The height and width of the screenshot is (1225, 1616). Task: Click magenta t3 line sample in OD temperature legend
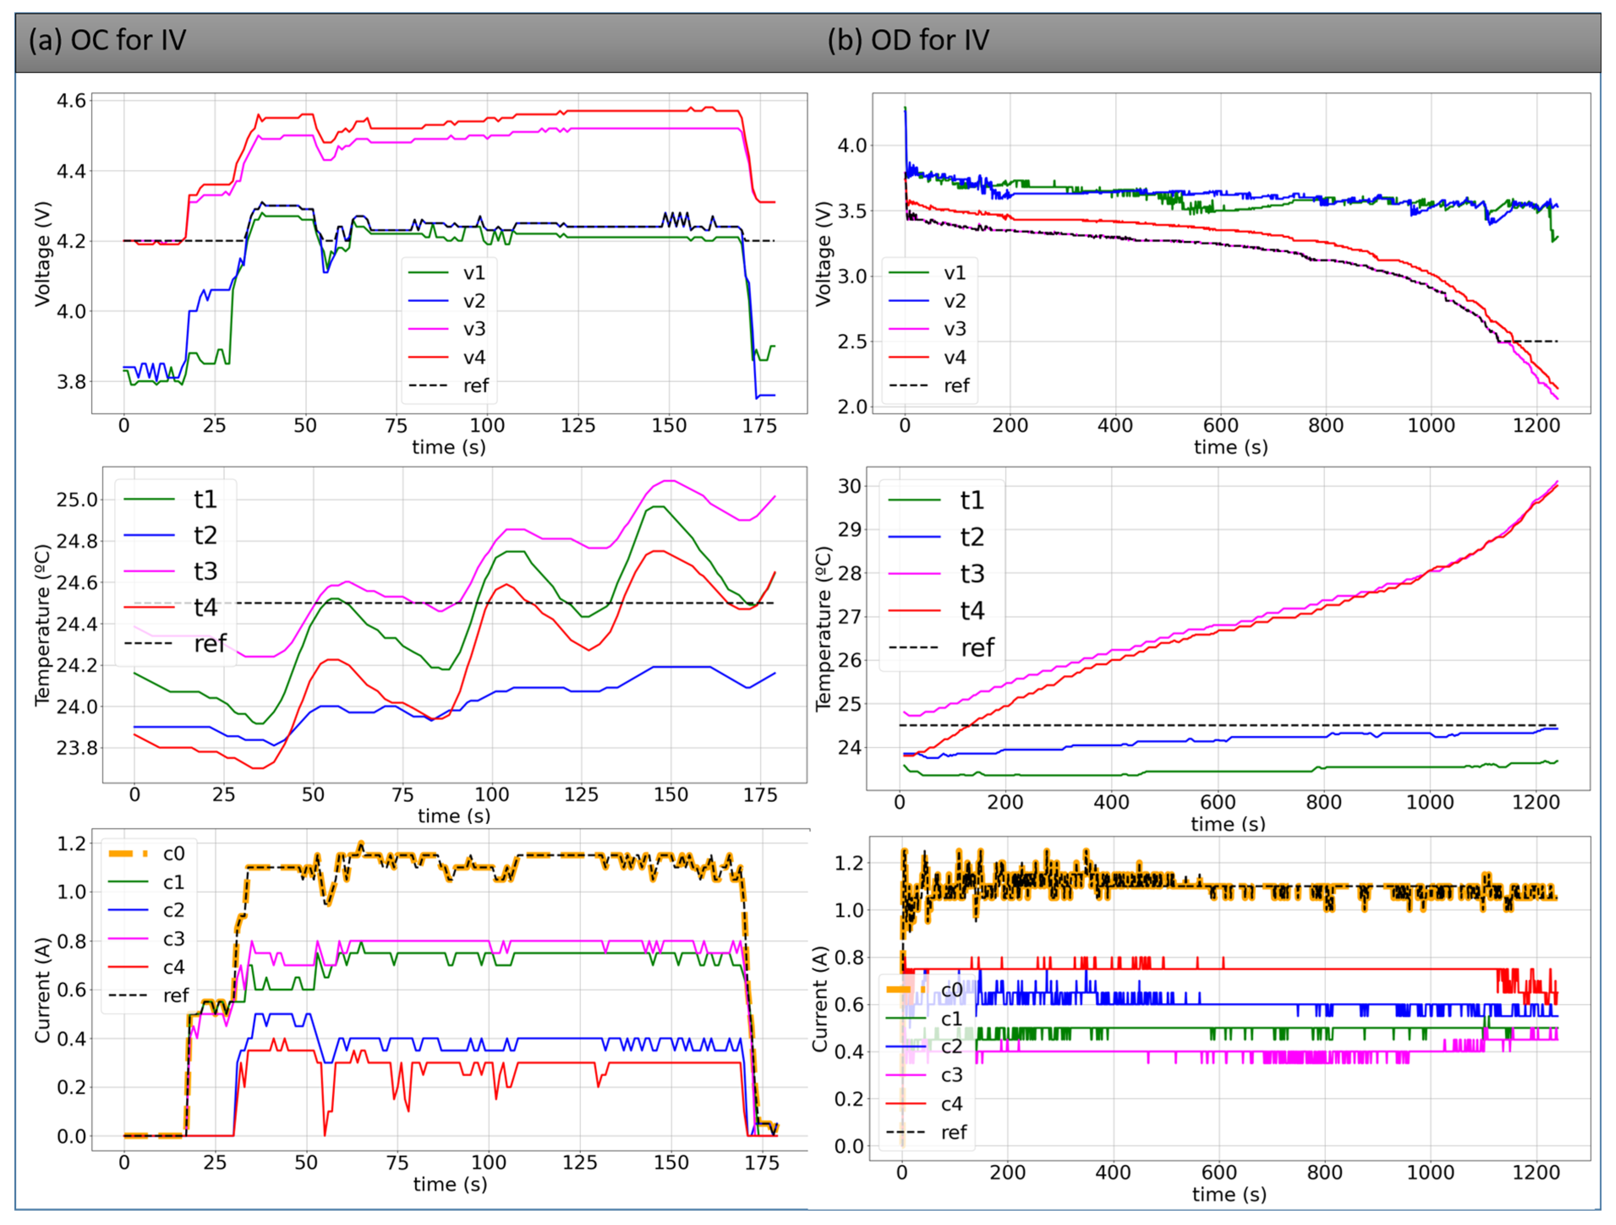(914, 574)
